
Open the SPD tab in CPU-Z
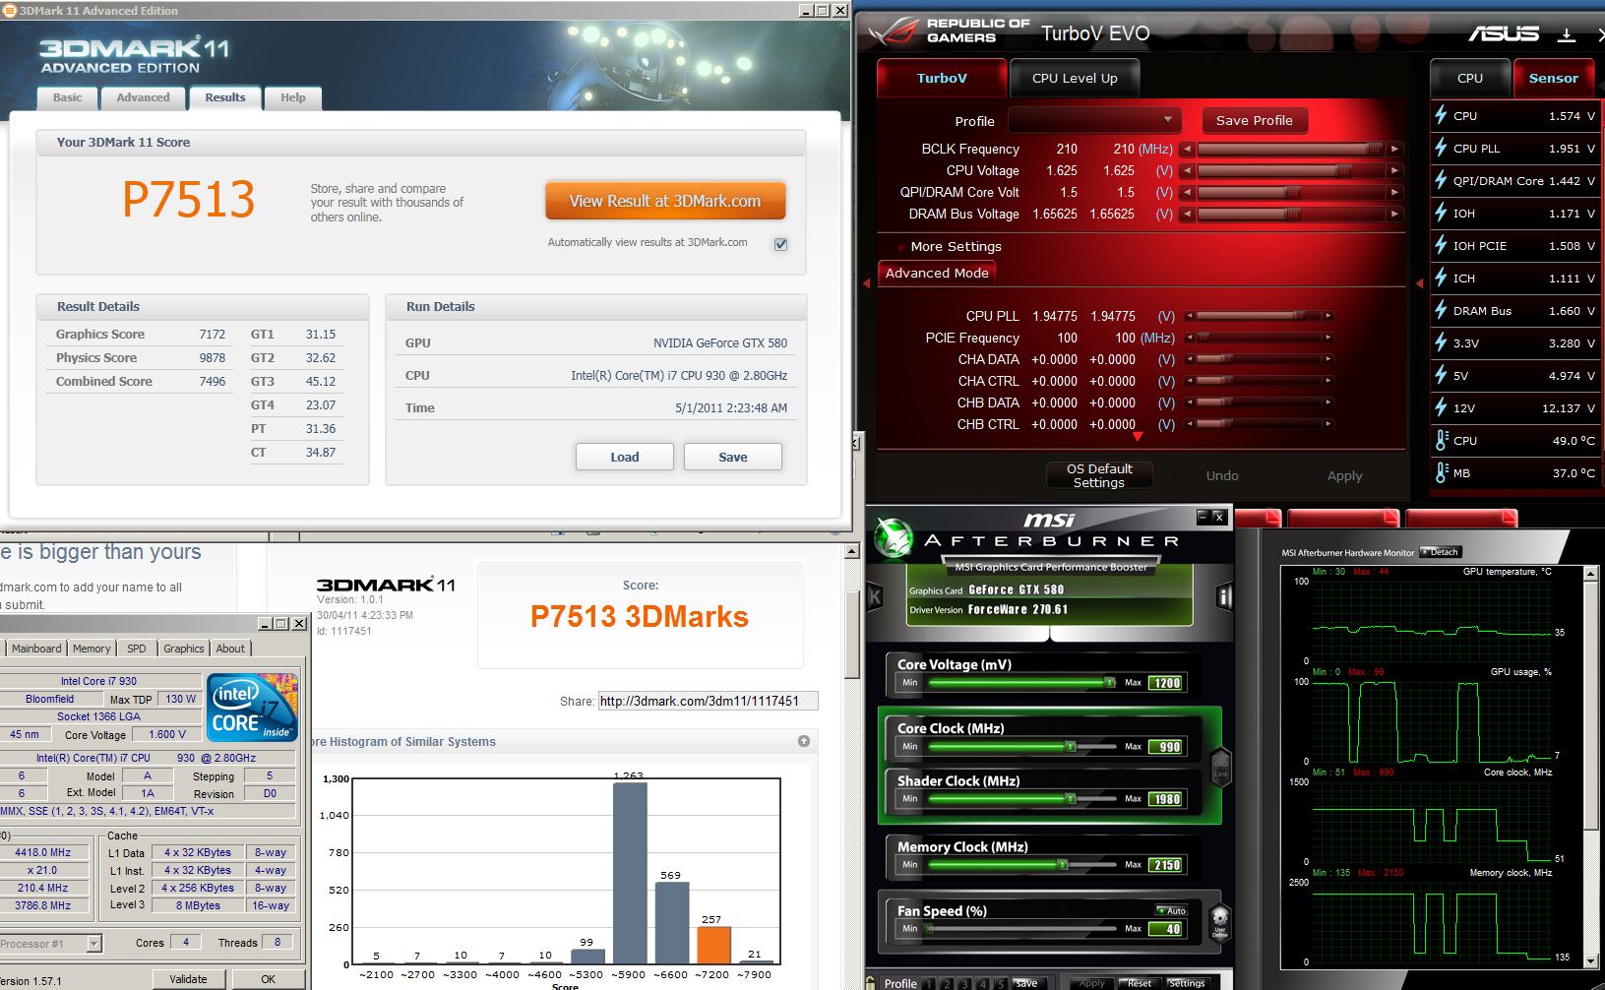137,649
